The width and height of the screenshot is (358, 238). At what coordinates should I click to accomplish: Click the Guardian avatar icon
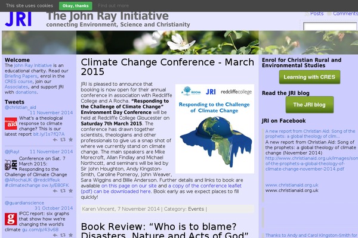pyautogui.click(x=11, y=219)
